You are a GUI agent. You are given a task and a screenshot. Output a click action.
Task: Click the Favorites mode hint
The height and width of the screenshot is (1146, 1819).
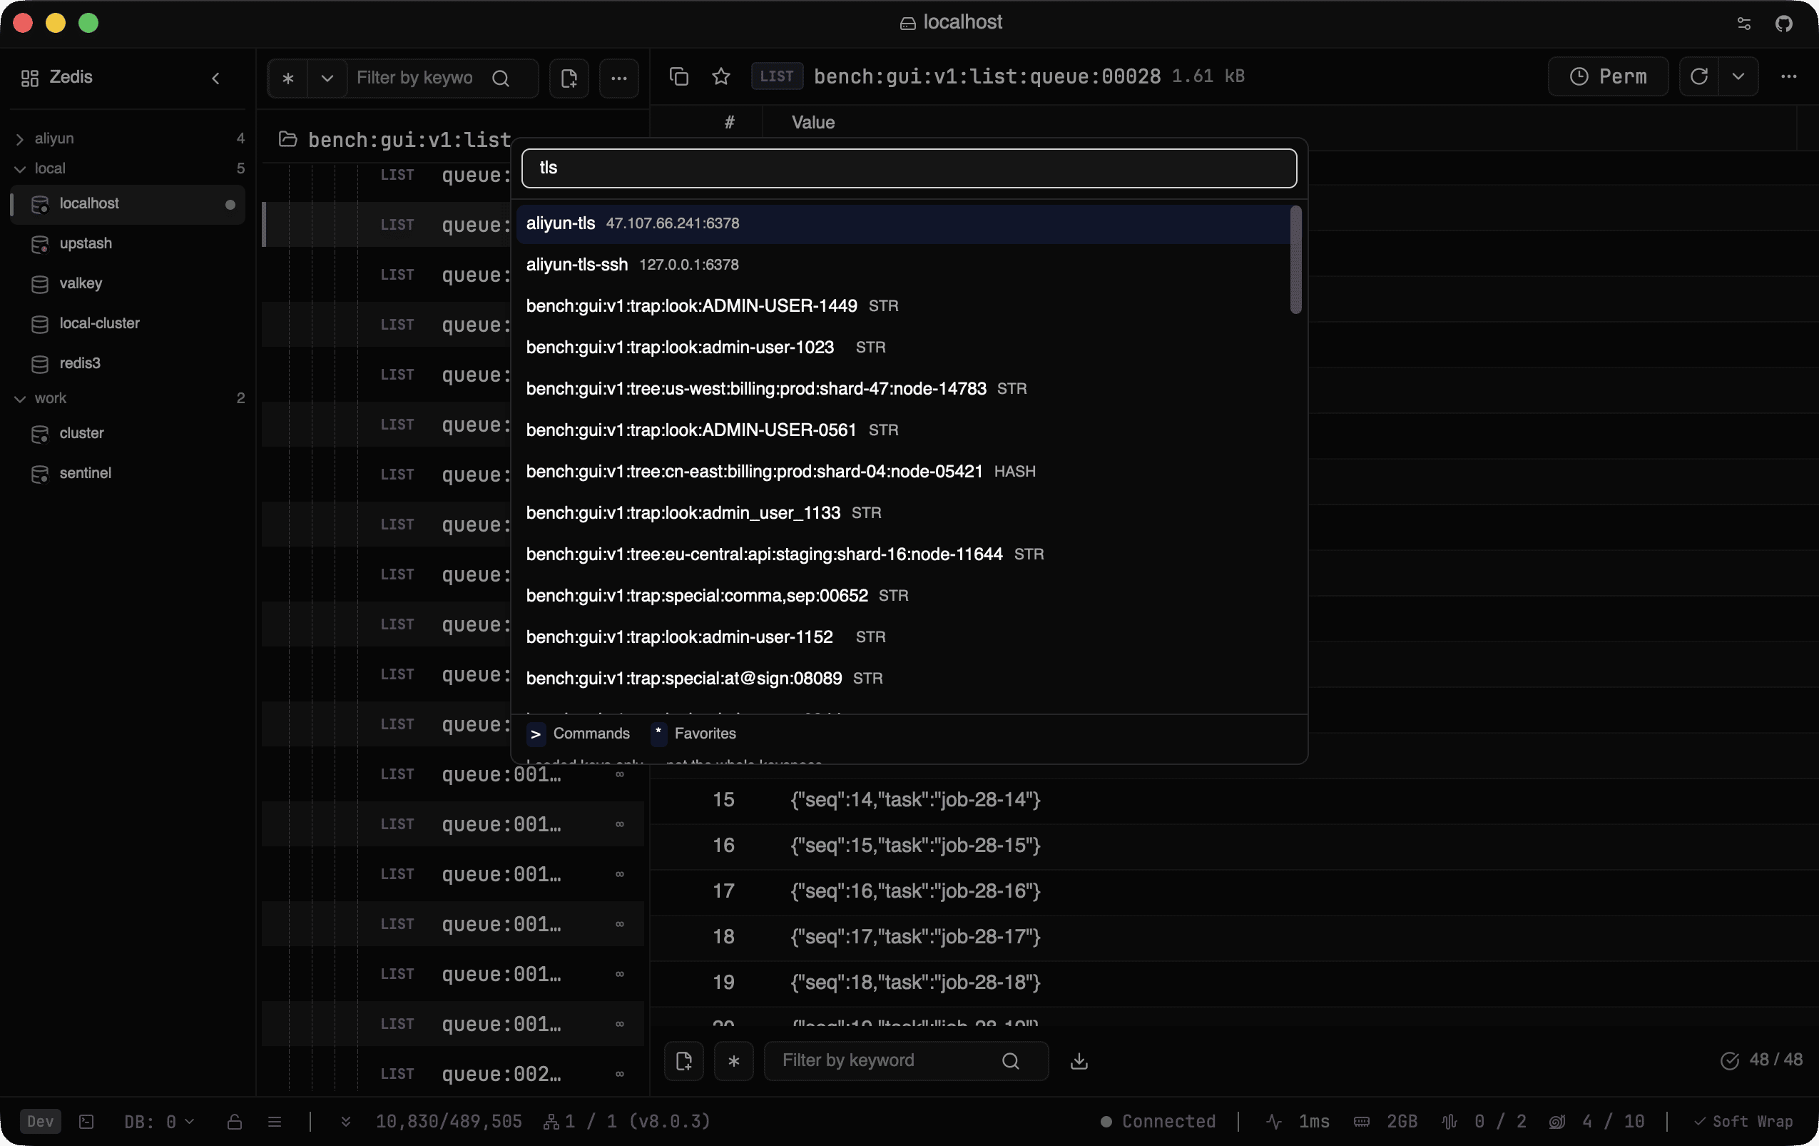point(693,734)
